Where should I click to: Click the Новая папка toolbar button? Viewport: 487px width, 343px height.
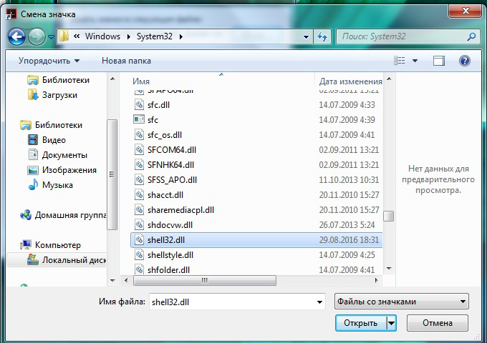(x=126, y=61)
